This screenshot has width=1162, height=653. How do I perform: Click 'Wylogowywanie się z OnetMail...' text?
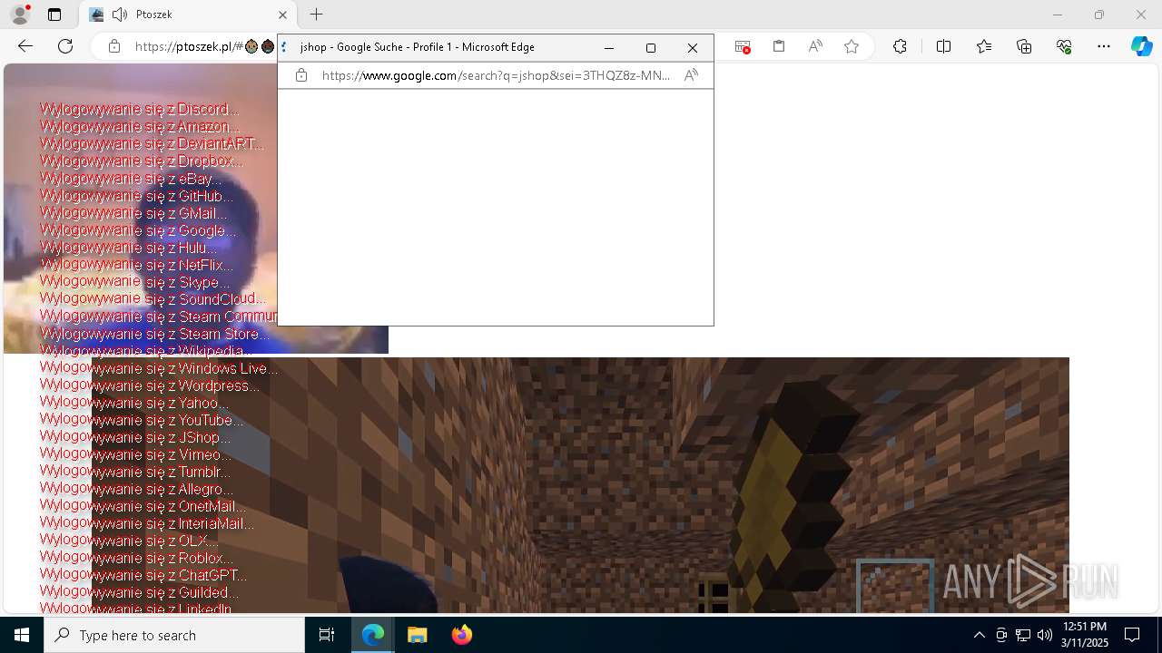click(143, 506)
